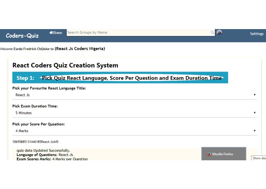Image resolution: width=266 pixels, height=189 pixels.
Task: Click the 'Step 1:' label
Action: [x=25, y=78]
